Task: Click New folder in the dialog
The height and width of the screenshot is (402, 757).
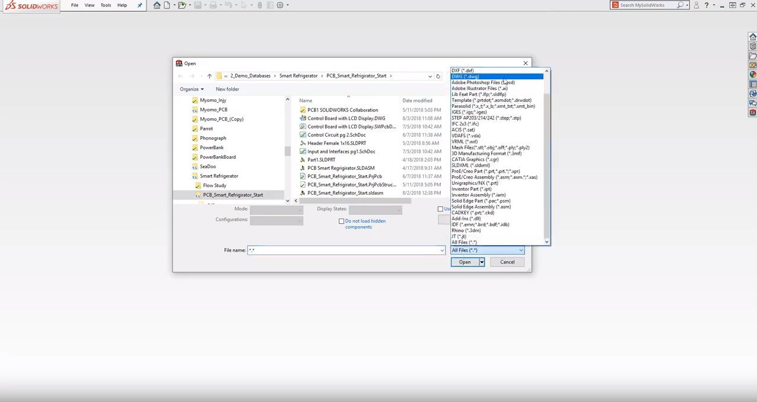Action: [x=227, y=89]
